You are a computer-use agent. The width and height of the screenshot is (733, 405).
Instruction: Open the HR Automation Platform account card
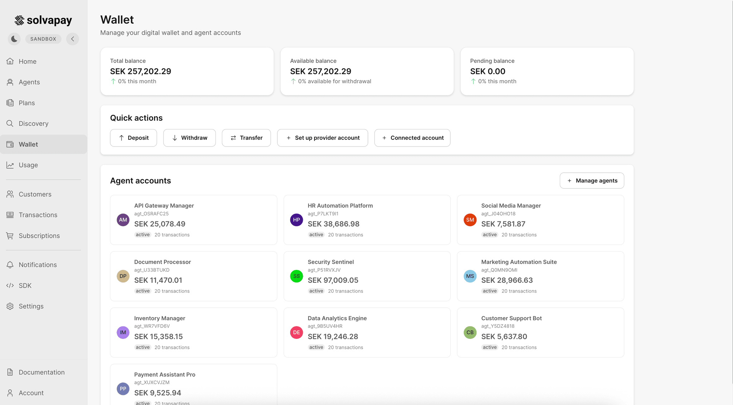tap(366, 220)
